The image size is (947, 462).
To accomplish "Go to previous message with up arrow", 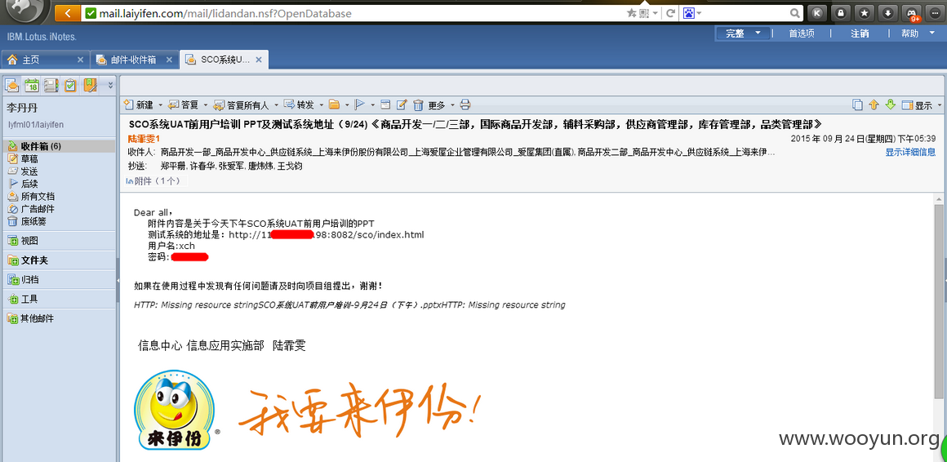I will click(874, 104).
